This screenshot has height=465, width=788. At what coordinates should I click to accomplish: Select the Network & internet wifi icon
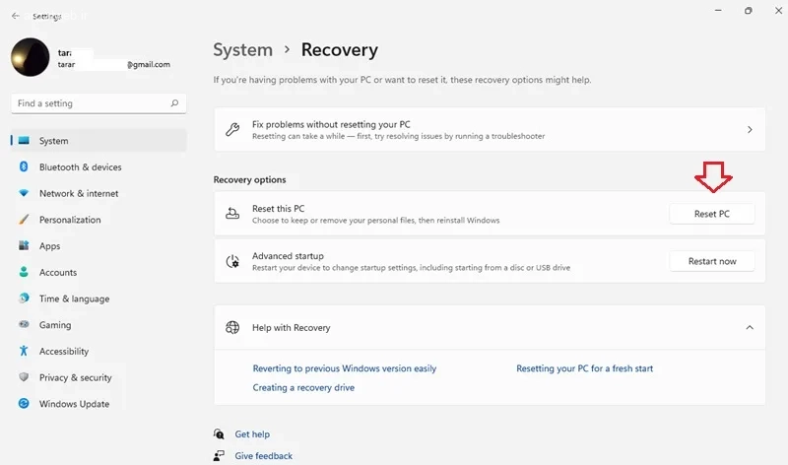click(24, 193)
